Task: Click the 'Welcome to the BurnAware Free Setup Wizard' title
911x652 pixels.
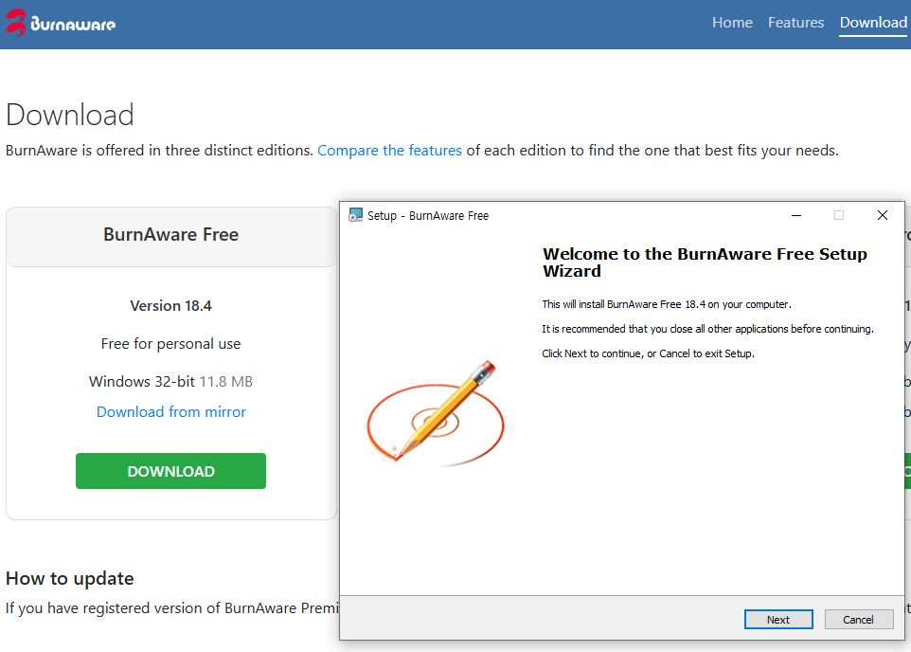Action: coord(705,263)
